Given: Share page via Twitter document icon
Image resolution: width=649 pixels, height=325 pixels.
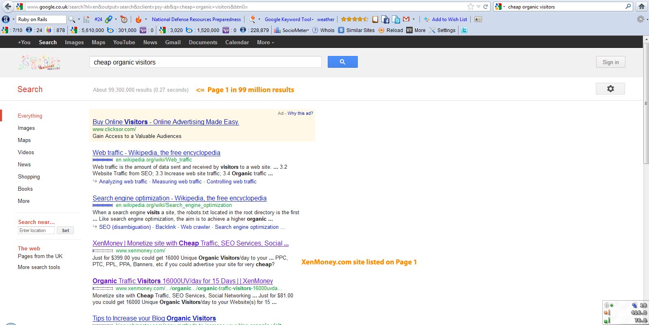Looking at the screenshot, I should point(396,19).
